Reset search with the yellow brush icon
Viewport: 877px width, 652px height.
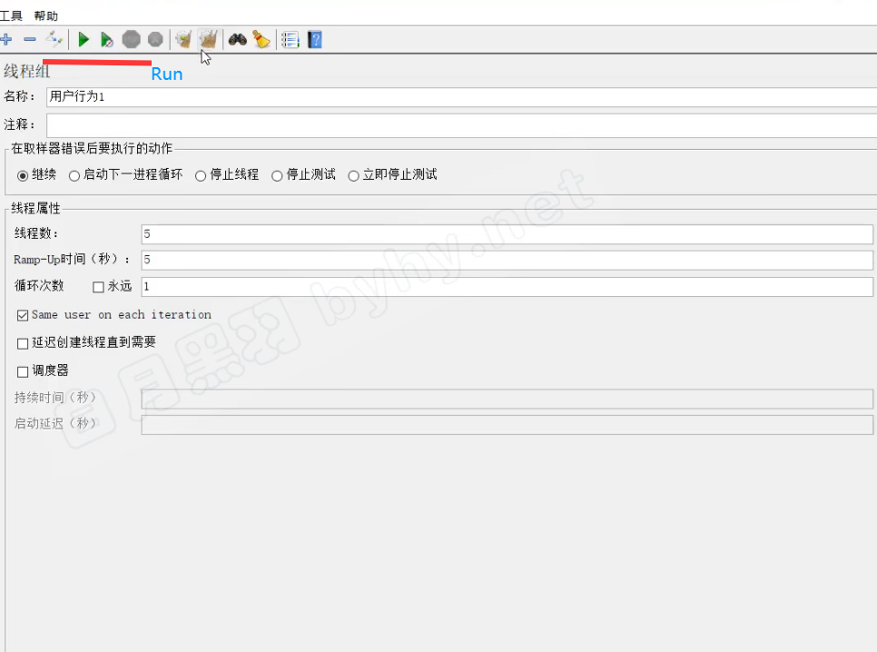(261, 39)
